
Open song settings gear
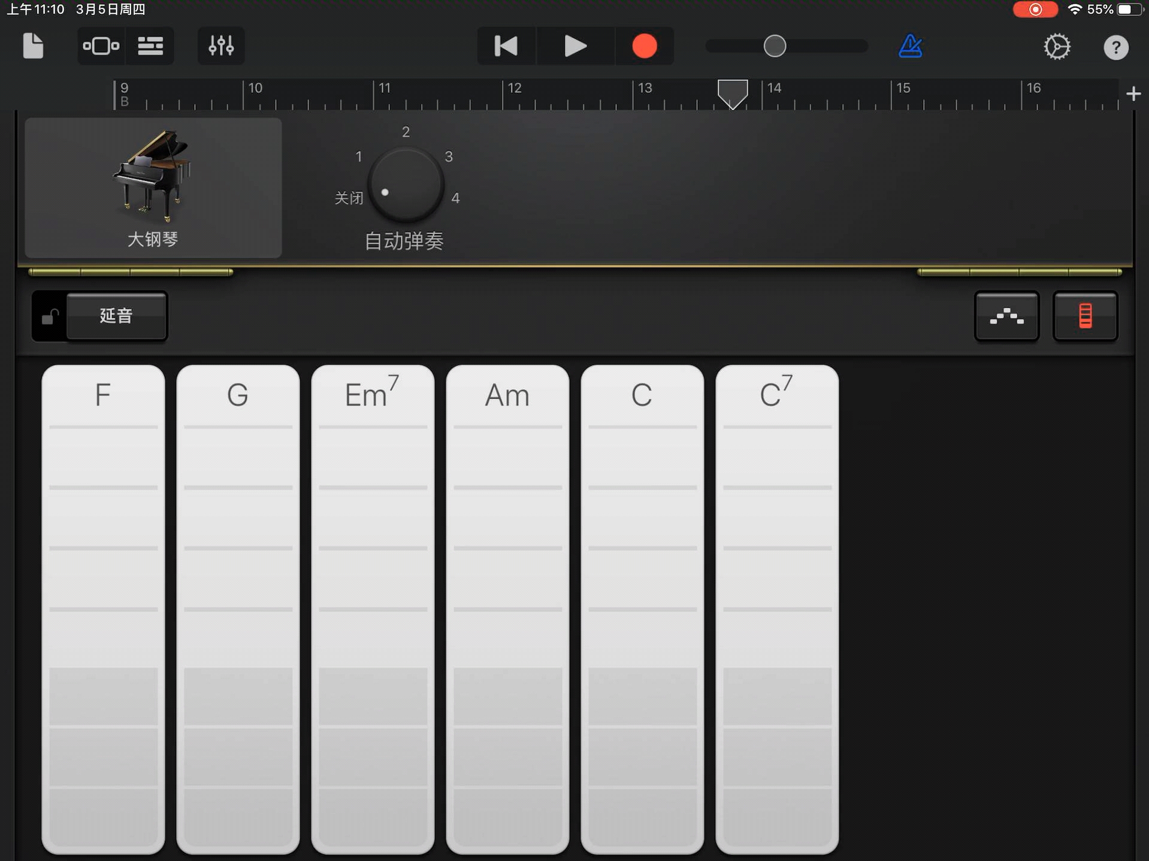[x=1057, y=47]
